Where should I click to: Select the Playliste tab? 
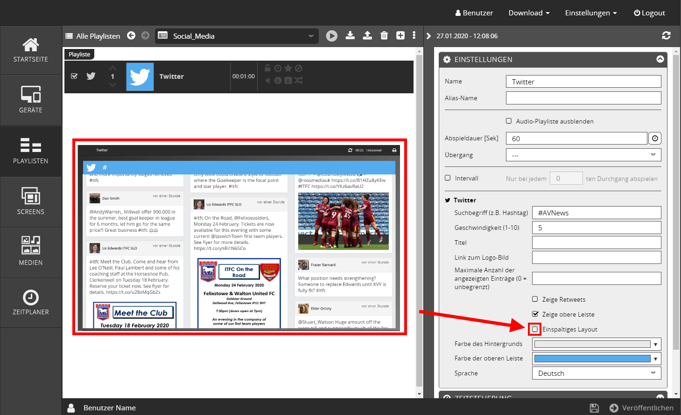click(x=79, y=54)
